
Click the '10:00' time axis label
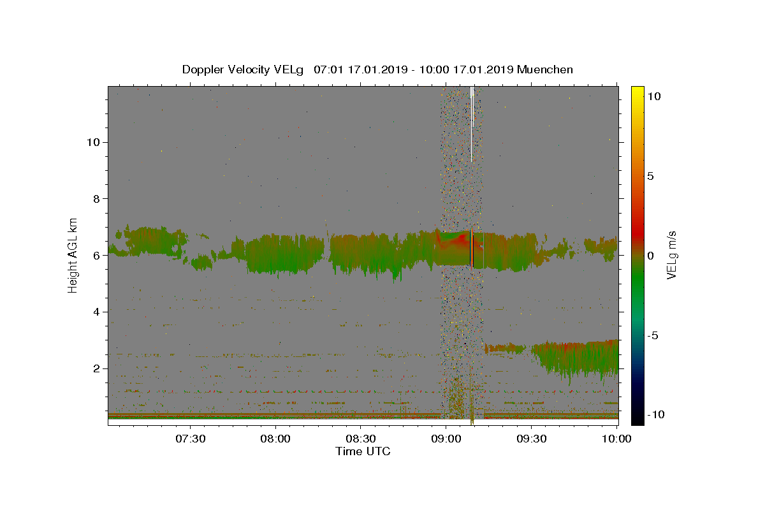click(616, 439)
